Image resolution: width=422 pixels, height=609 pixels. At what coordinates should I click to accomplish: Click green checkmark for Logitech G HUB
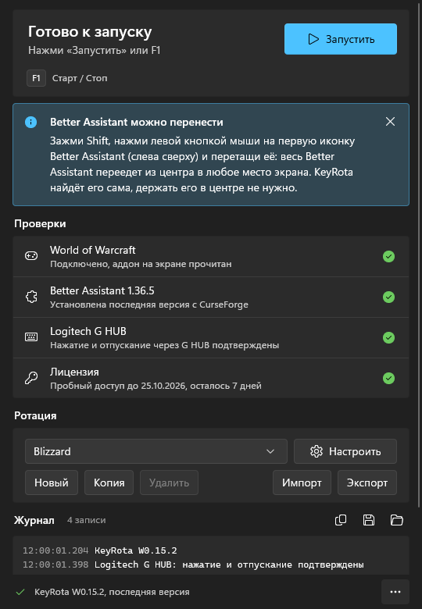pos(388,337)
